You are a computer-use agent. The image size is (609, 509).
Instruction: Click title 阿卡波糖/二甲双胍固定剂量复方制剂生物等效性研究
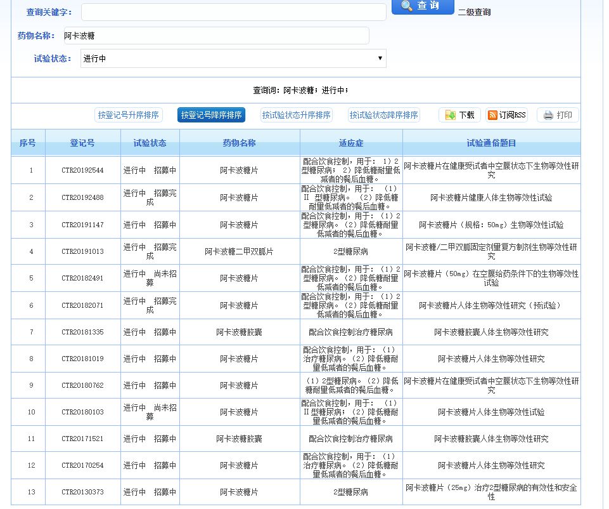click(491, 251)
